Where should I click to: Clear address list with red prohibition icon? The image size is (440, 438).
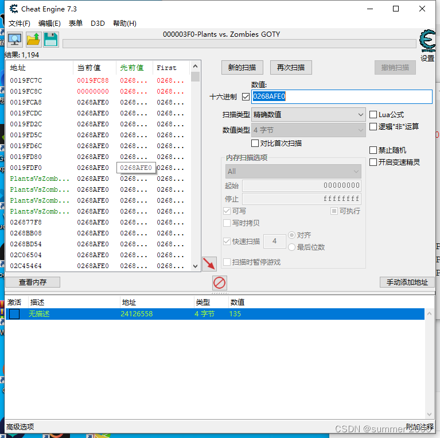[219, 283]
